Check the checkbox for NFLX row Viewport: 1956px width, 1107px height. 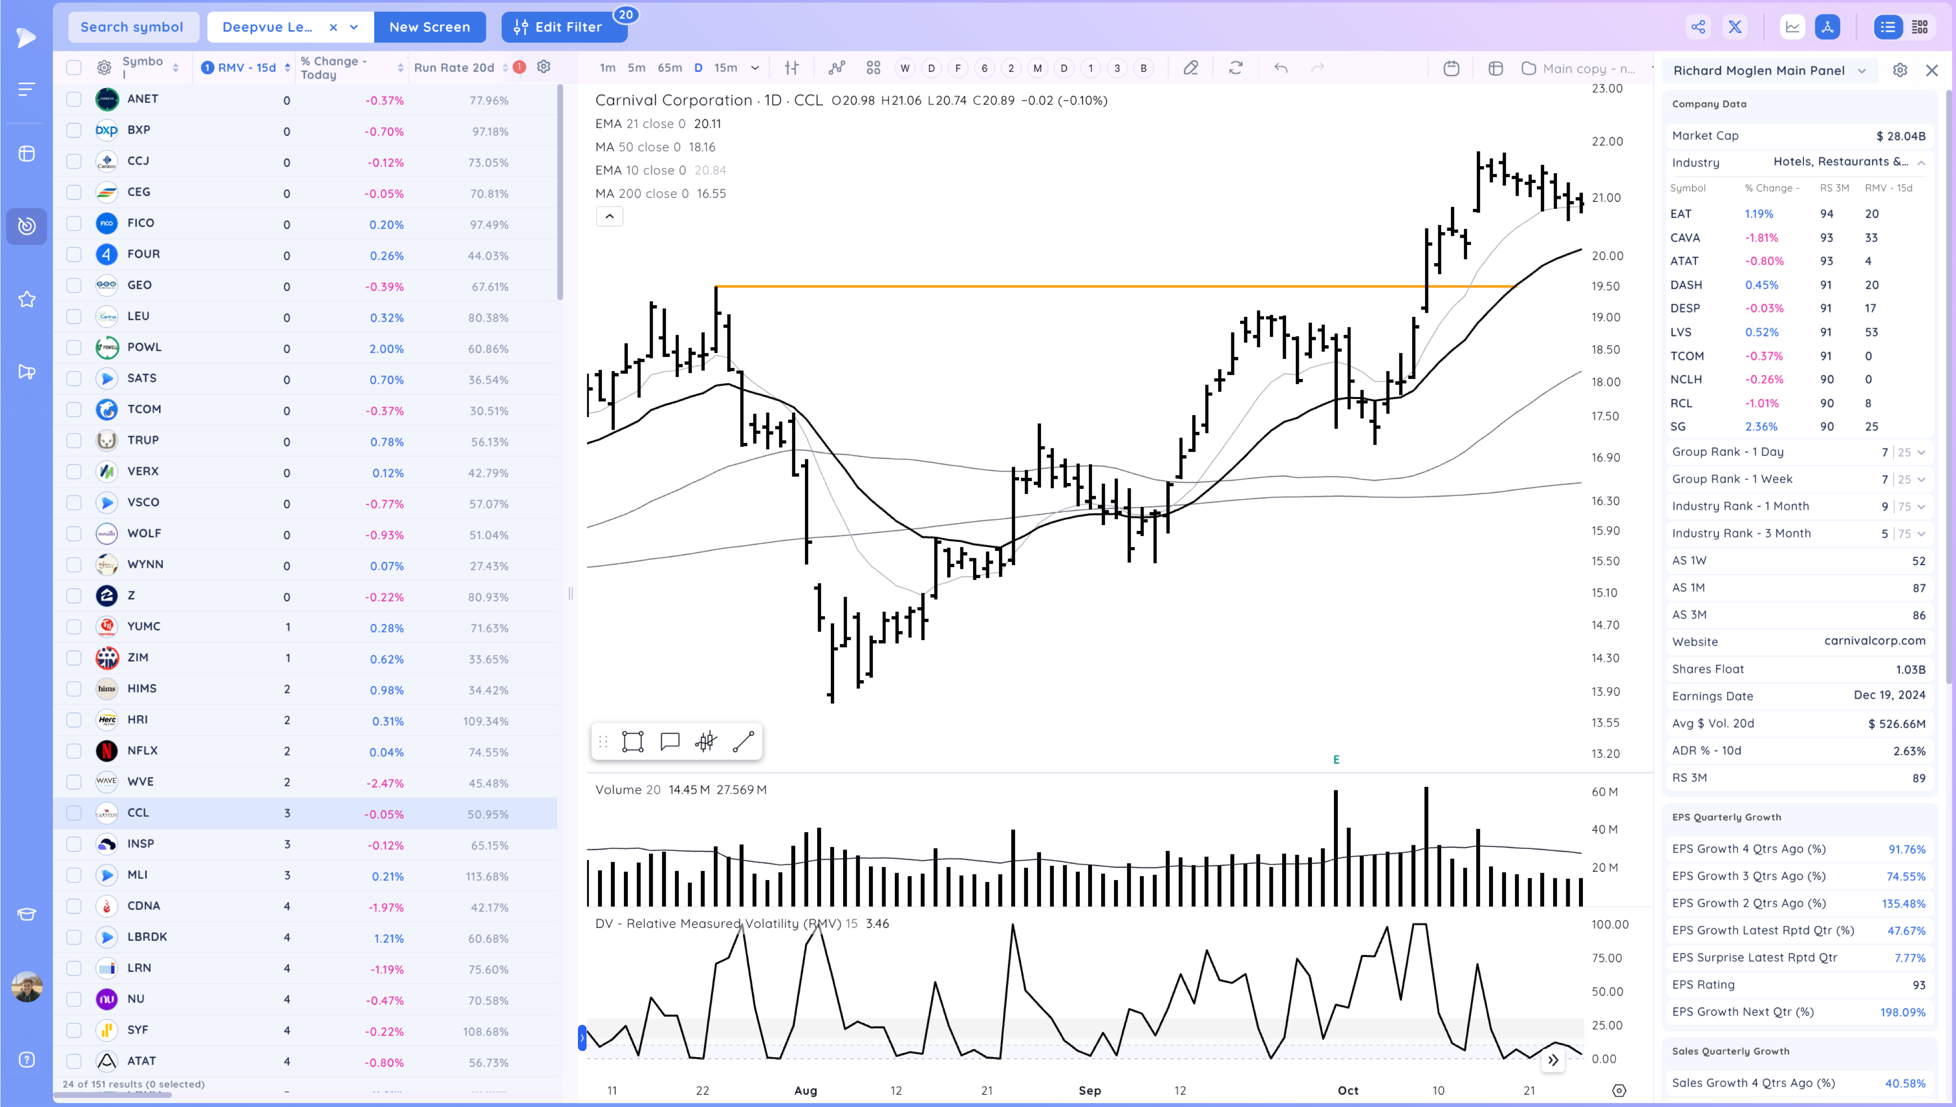(x=74, y=751)
